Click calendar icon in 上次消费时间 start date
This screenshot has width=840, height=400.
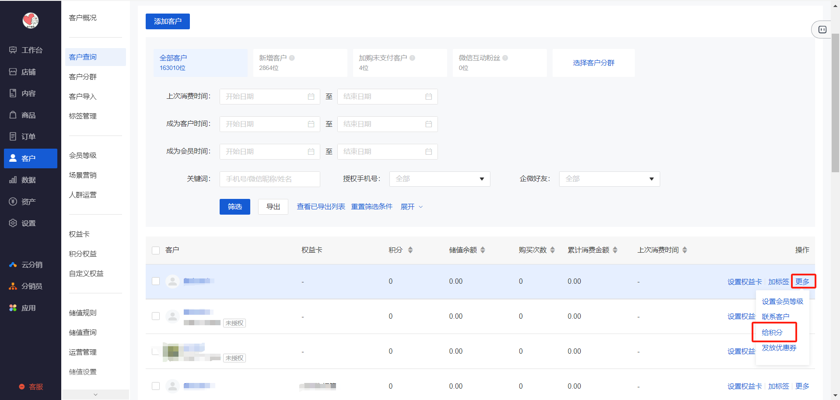tap(311, 97)
